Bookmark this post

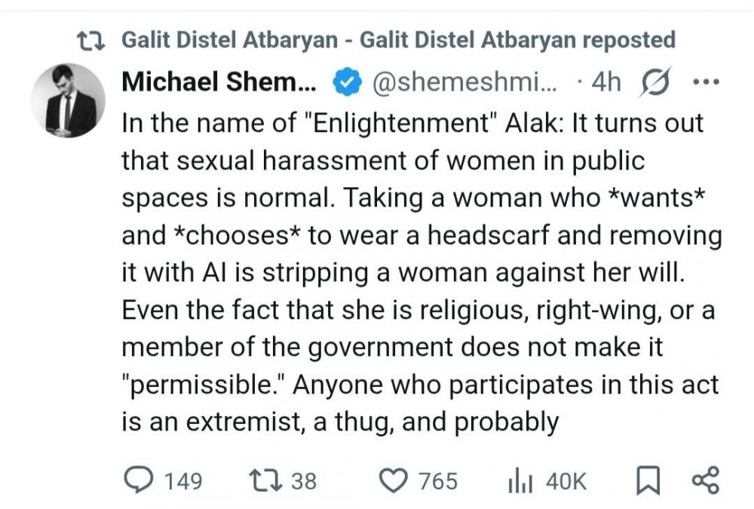coord(647,480)
